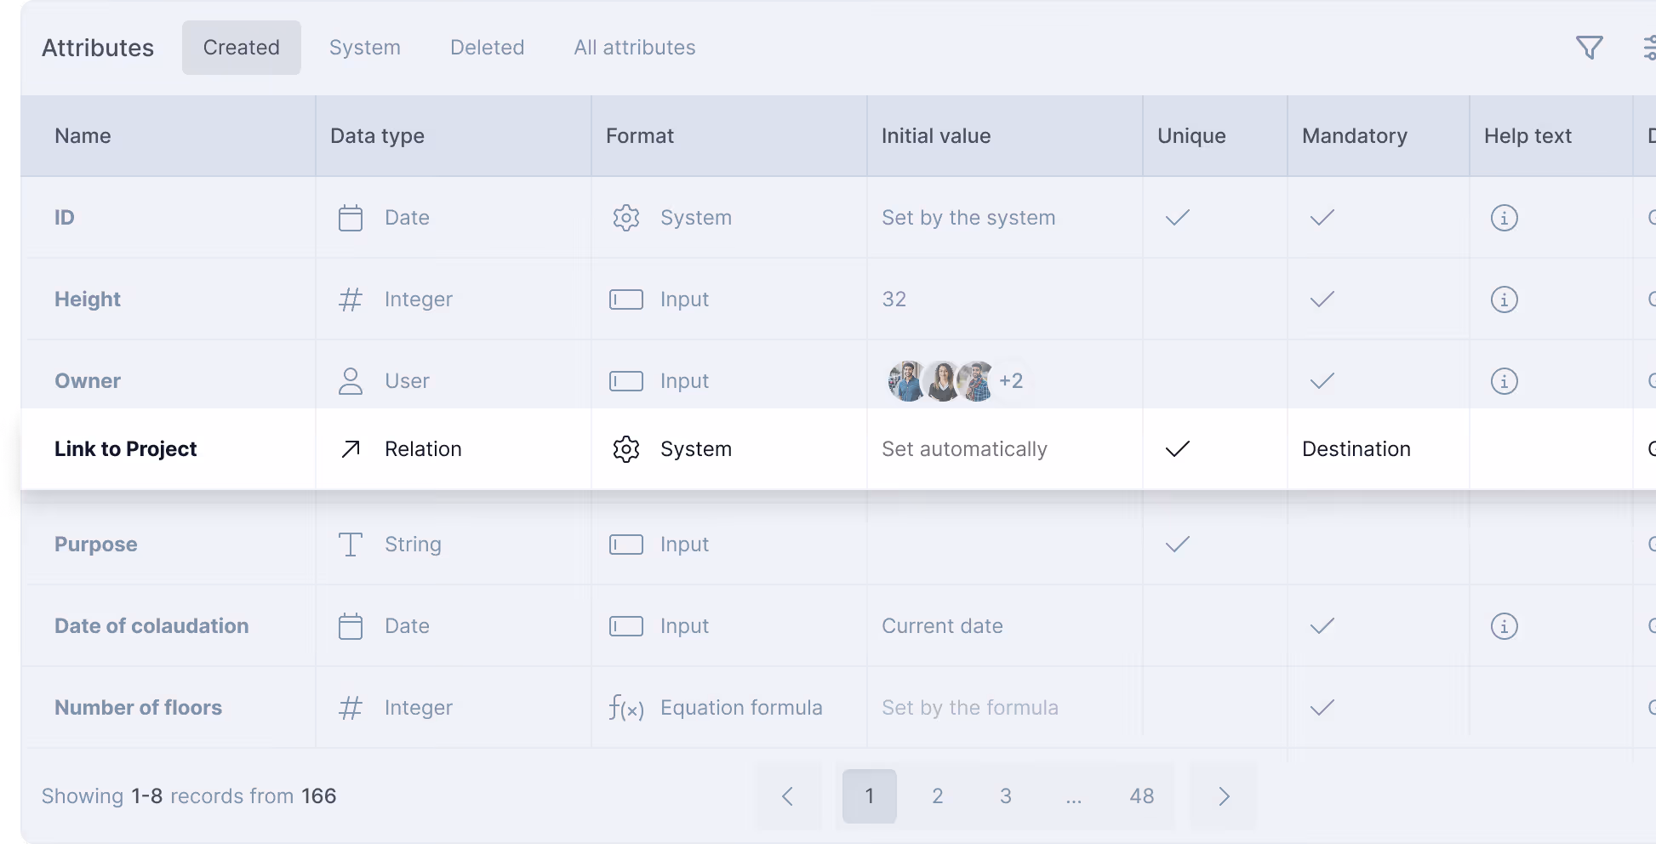
Task: Click the third owner avatar
Action: pos(977,381)
